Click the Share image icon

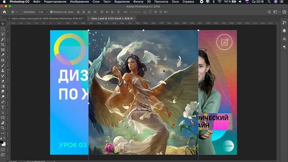click(x=284, y=12)
